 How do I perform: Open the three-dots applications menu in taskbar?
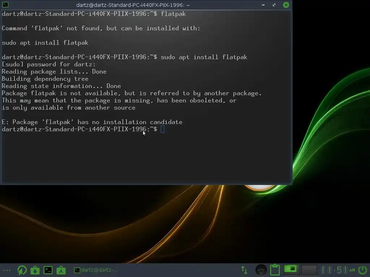[7, 270]
